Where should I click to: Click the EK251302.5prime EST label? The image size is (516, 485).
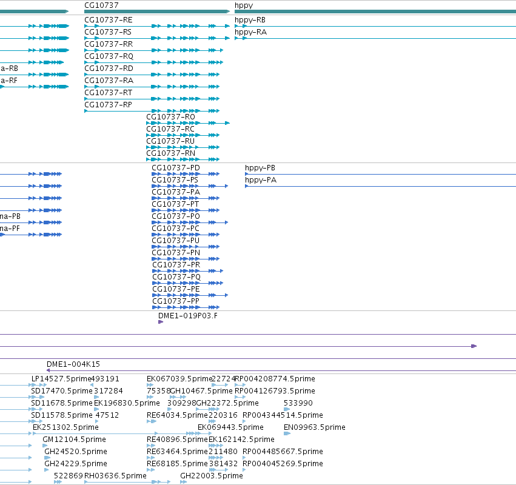65,428
